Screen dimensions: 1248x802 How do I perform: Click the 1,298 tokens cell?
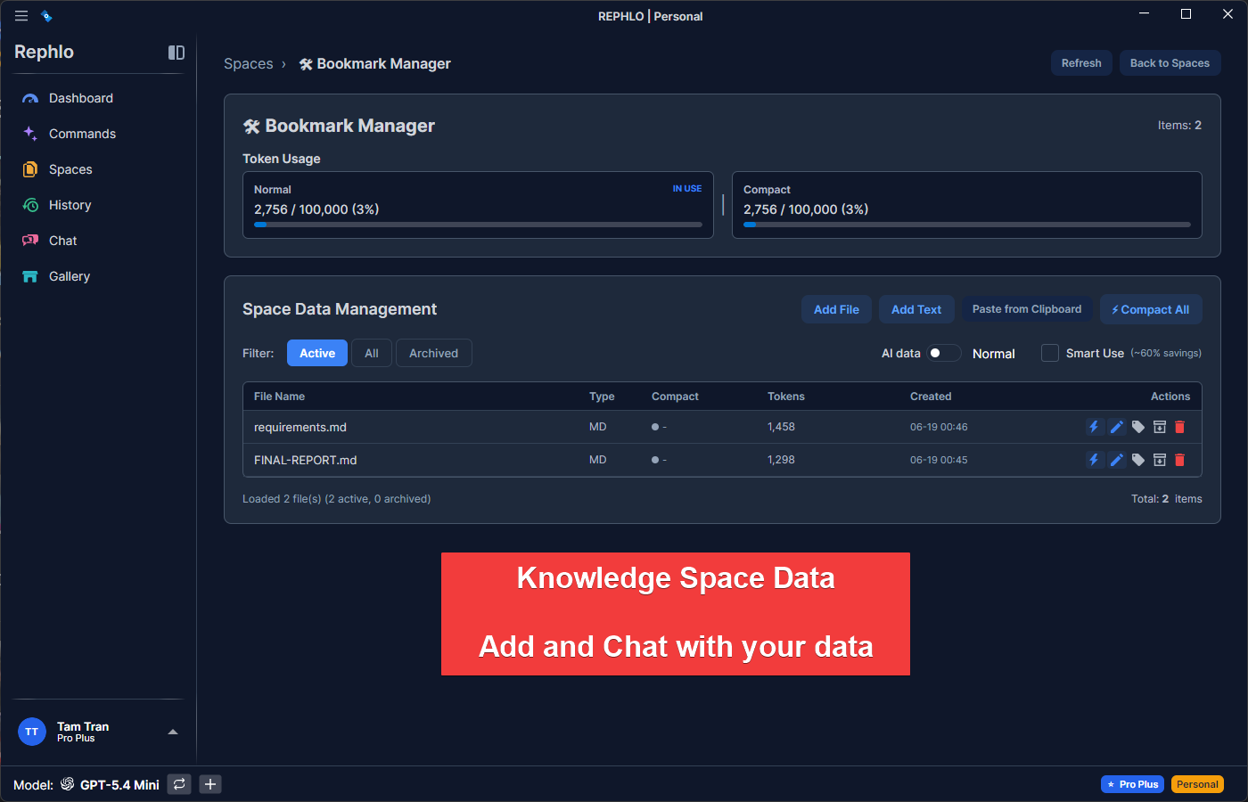point(781,460)
